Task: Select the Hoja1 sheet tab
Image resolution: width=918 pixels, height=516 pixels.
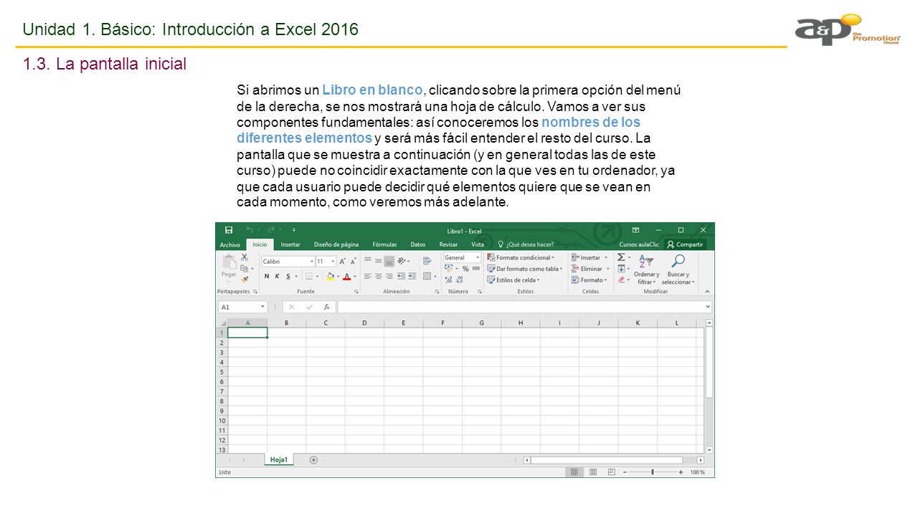Action: pos(279,460)
